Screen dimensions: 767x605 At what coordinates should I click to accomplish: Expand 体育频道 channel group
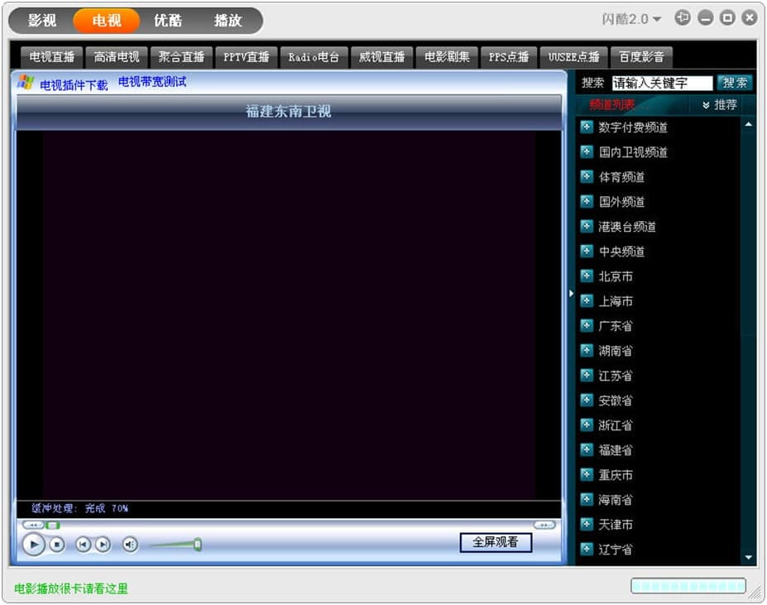coord(587,177)
